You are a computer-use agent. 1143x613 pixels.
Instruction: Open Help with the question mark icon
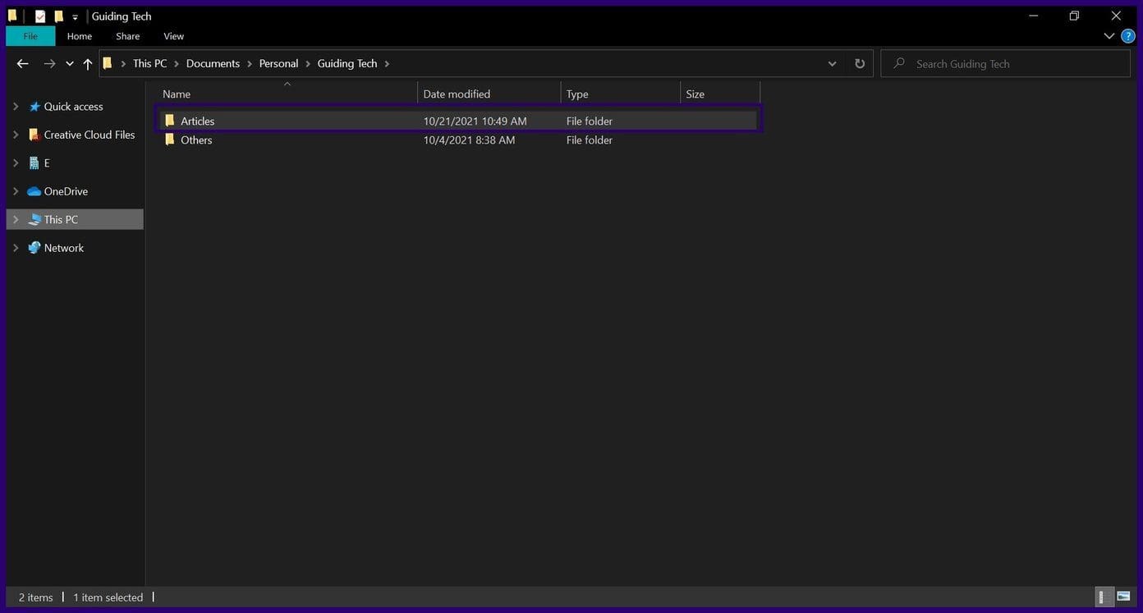(x=1128, y=36)
